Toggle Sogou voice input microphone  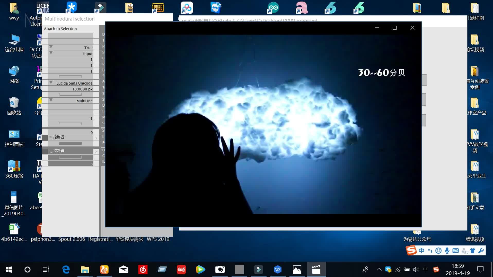(x=447, y=251)
